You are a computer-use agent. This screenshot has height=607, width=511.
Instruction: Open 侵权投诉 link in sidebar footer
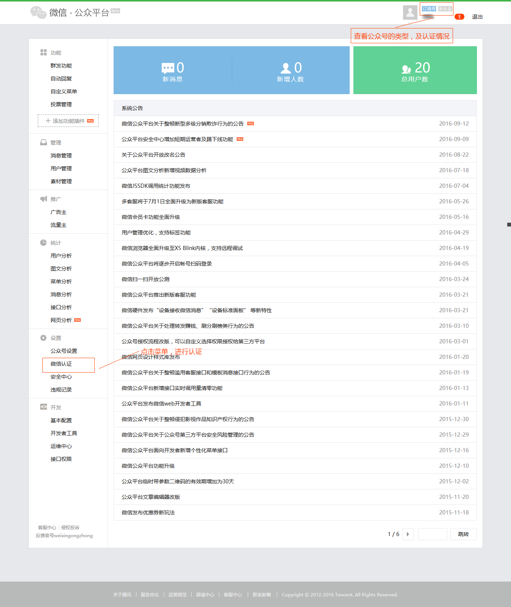click(x=70, y=528)
